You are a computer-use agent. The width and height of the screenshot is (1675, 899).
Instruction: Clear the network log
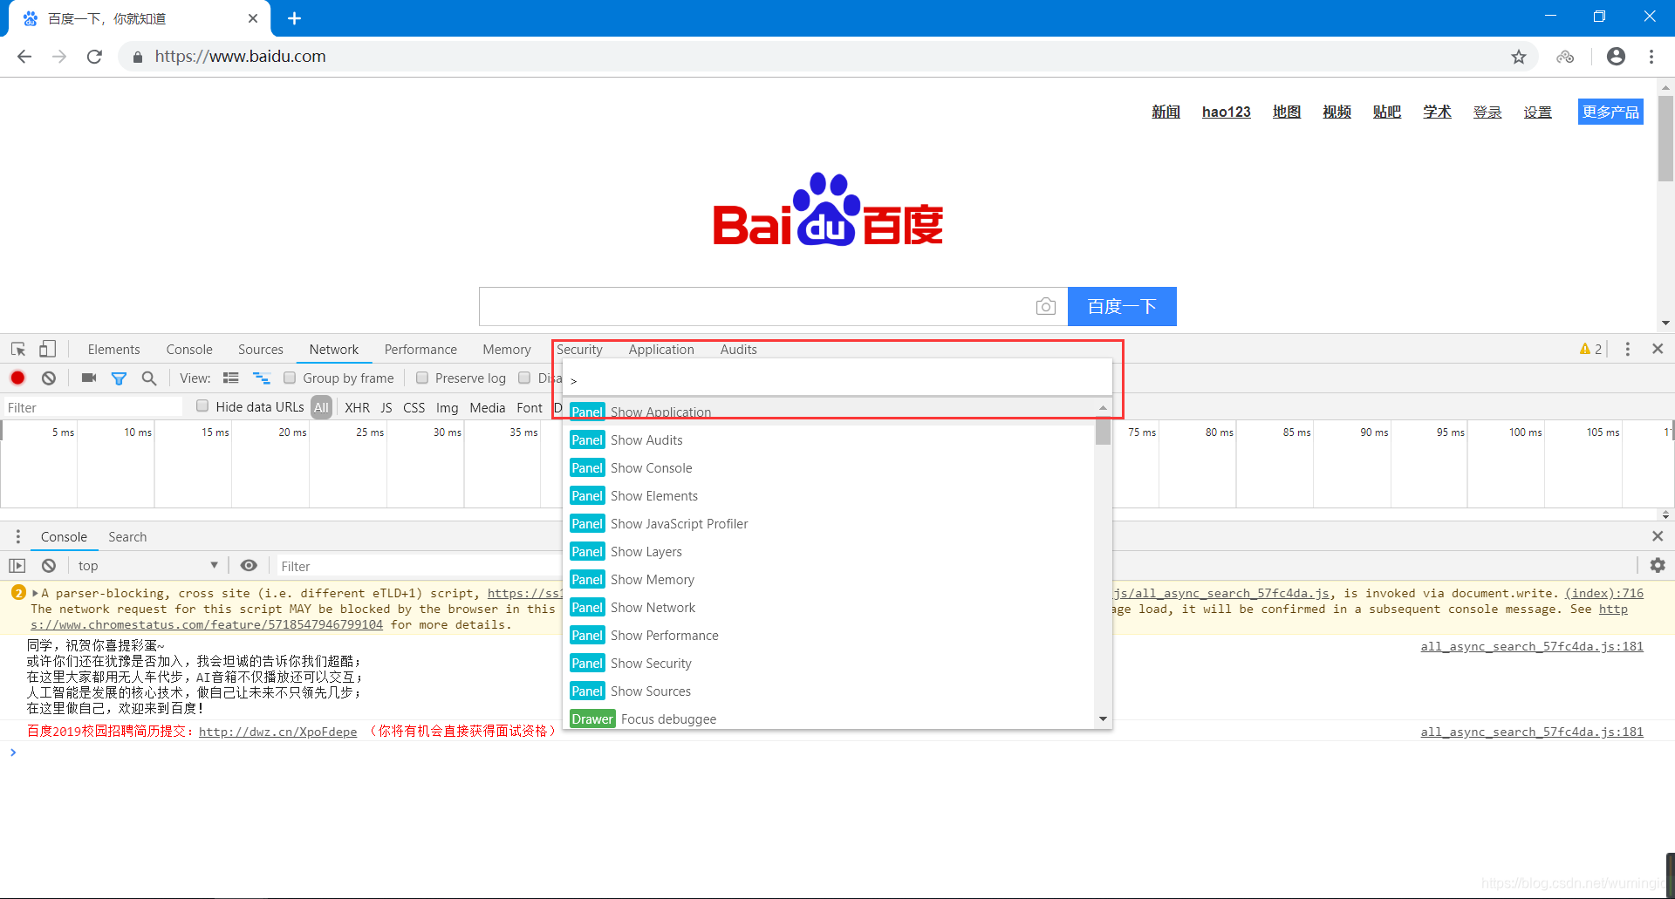49,378
